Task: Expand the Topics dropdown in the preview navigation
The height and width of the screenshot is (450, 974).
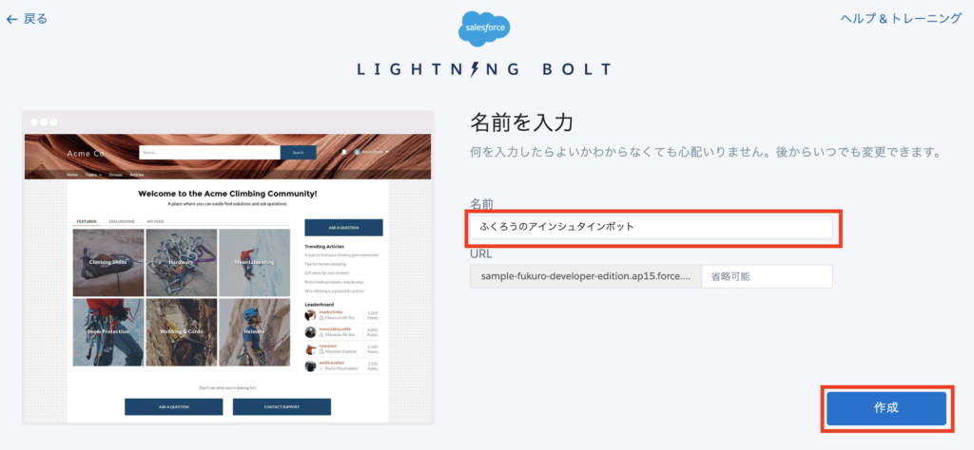Action: point(94,175)
